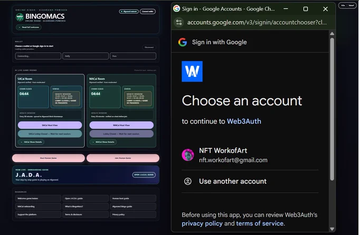Click NFT WorkofArt profile avatar
Viewport: 359px width, 235px height.
point(188,155)
